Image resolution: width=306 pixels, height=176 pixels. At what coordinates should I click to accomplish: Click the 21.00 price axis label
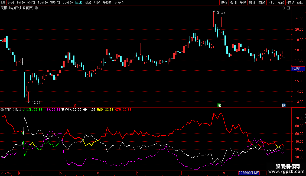[x=299, y=19]
